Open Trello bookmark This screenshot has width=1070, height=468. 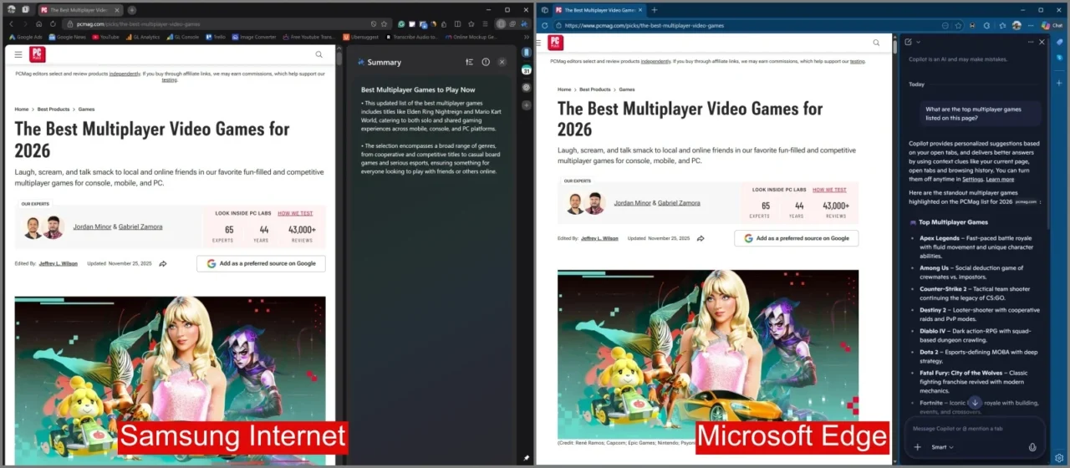pos(216,37)
